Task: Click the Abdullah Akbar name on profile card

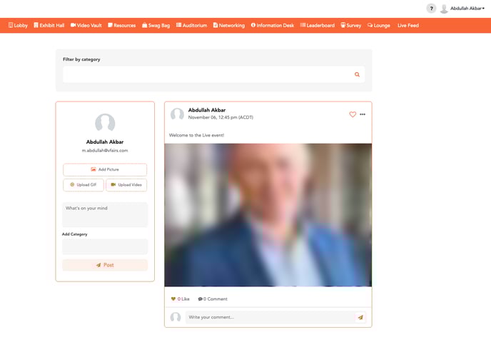Action: [x=105, y=142]
